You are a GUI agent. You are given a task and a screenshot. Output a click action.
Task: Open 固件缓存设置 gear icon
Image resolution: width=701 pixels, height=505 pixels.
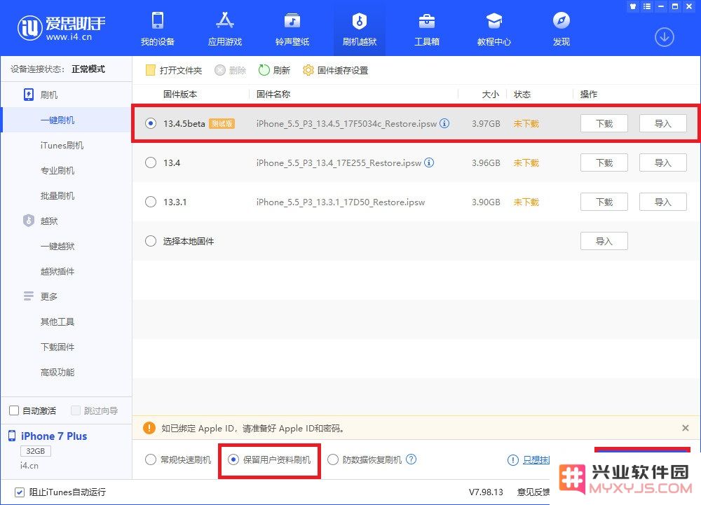[x=308, y=70]
